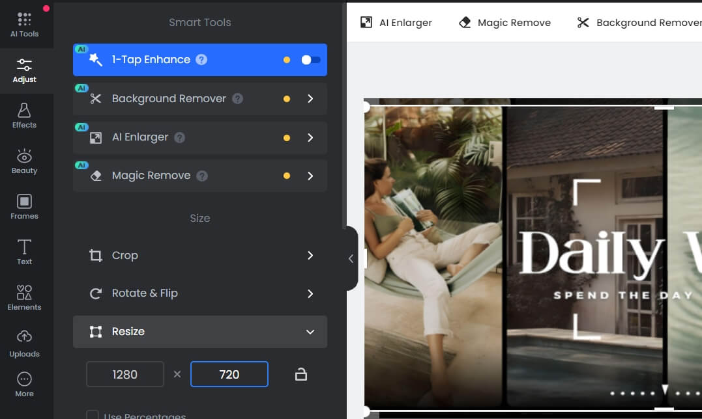702x419 pixels.
Task: Open Magic Remove from Smart Tools list
Action: (199, 176)
